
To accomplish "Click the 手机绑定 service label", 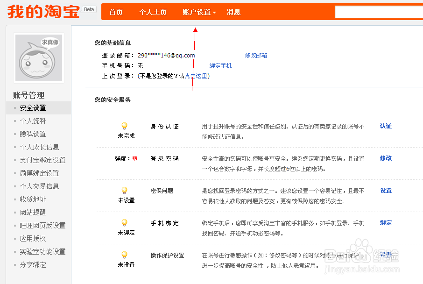I will point(164,223).
